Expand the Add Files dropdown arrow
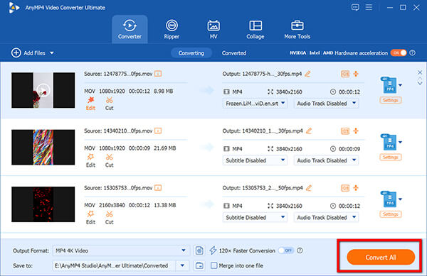Screen dimensions: 427x276 52,53
